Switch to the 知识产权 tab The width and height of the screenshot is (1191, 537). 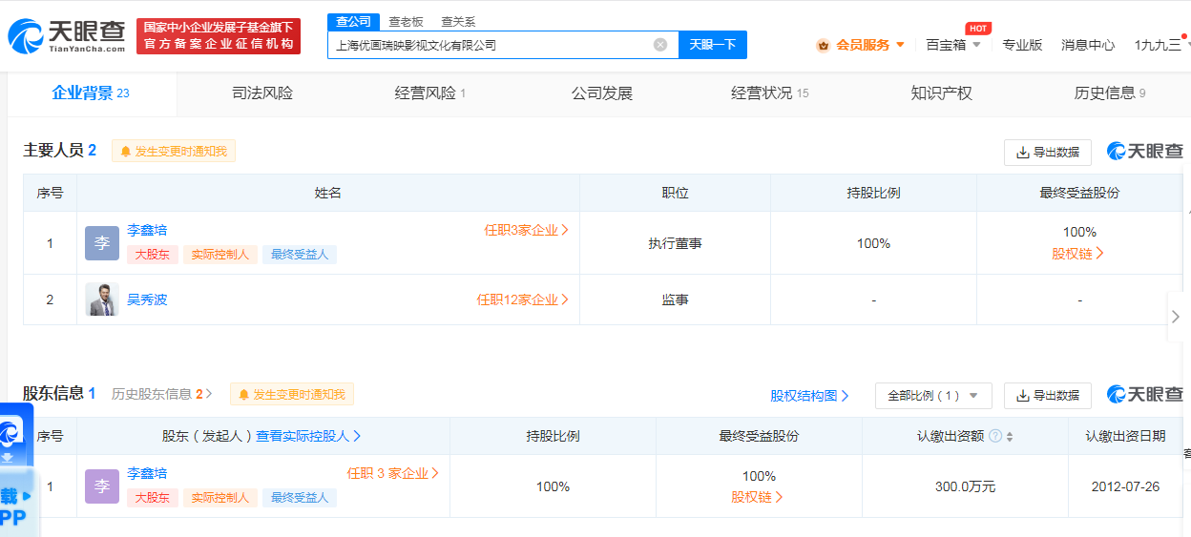coord(941,93)
